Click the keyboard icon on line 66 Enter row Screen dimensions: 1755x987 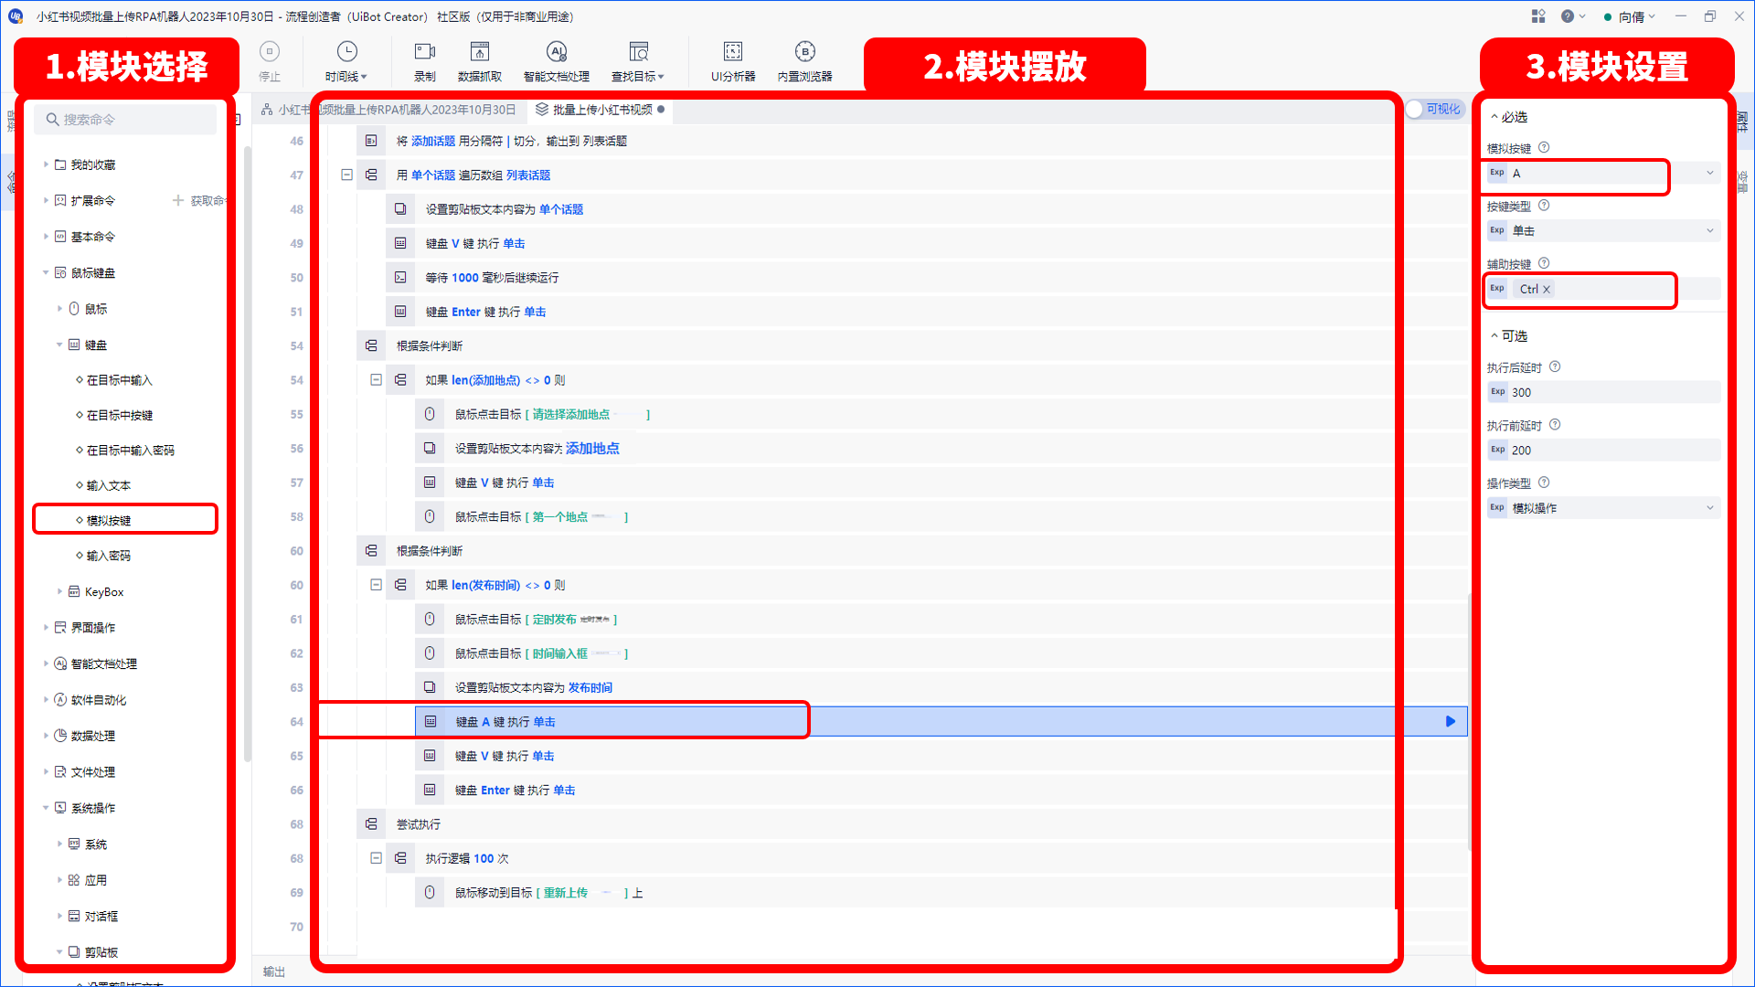tap(430, 791)
